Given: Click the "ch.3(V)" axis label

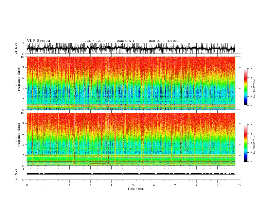Looking at the screenshot, I should [x=16, y=174].
